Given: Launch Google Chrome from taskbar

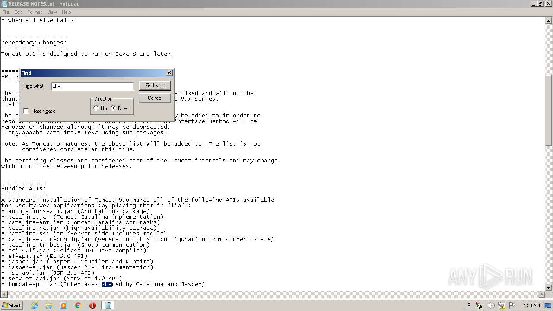Looking at the screenshot, I should tap(78, 305).
